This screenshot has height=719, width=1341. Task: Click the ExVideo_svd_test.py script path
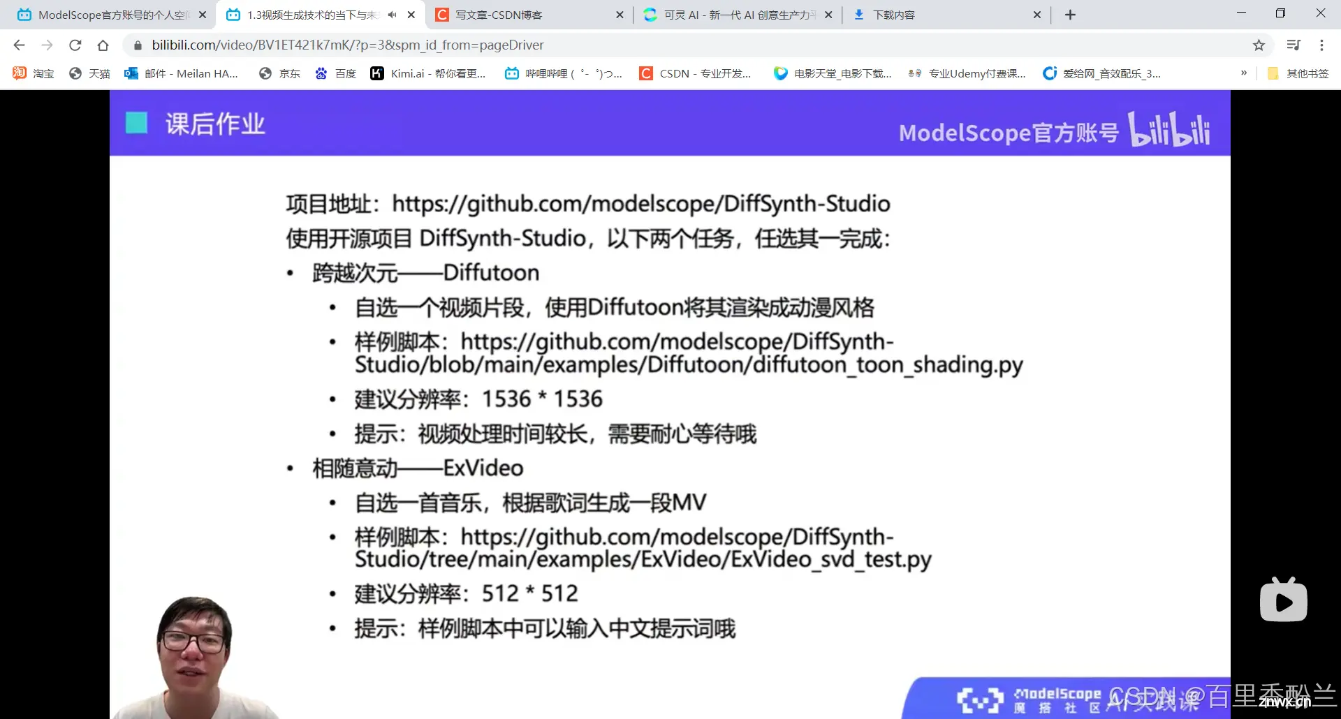coord(643,548)
